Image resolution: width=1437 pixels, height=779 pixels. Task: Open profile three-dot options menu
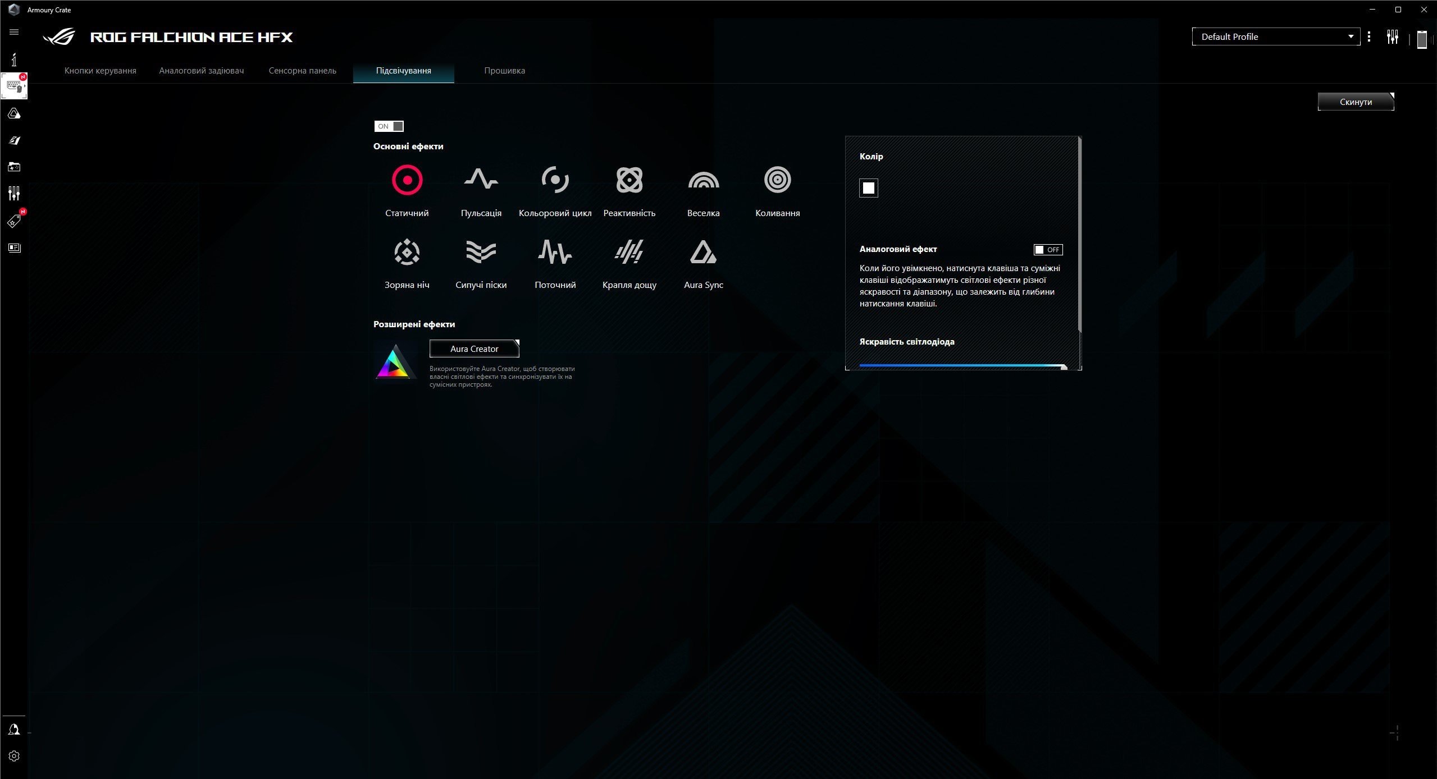click(1369, 36)
